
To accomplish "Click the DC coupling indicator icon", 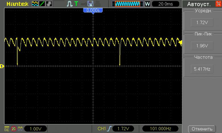I will [x=7, y=129].
